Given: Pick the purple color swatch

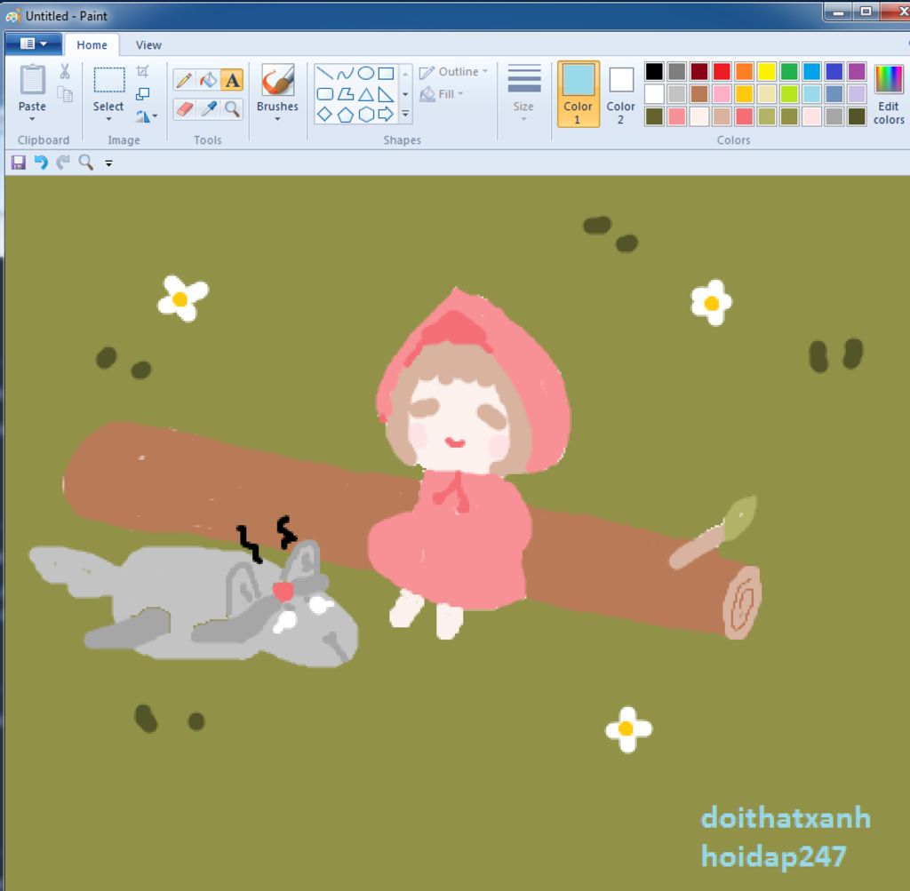Looking at the screenshot, I should point(856,71).
